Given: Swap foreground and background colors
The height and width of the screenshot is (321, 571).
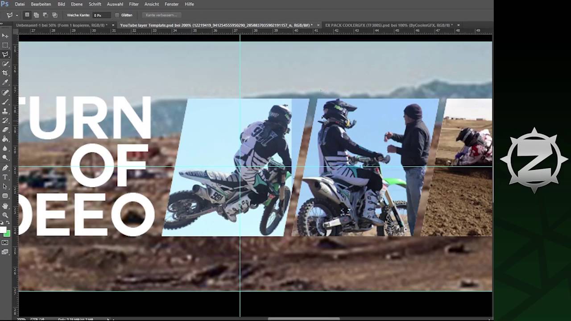Looking at the screenshot, I should (8, 223).
